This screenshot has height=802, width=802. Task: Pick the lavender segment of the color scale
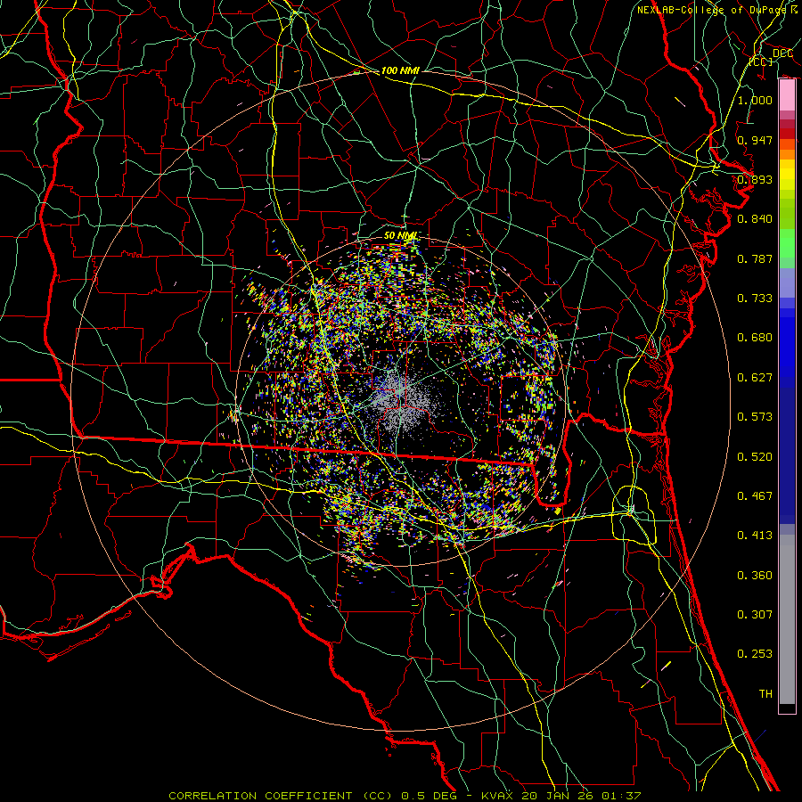pos(787,282)
